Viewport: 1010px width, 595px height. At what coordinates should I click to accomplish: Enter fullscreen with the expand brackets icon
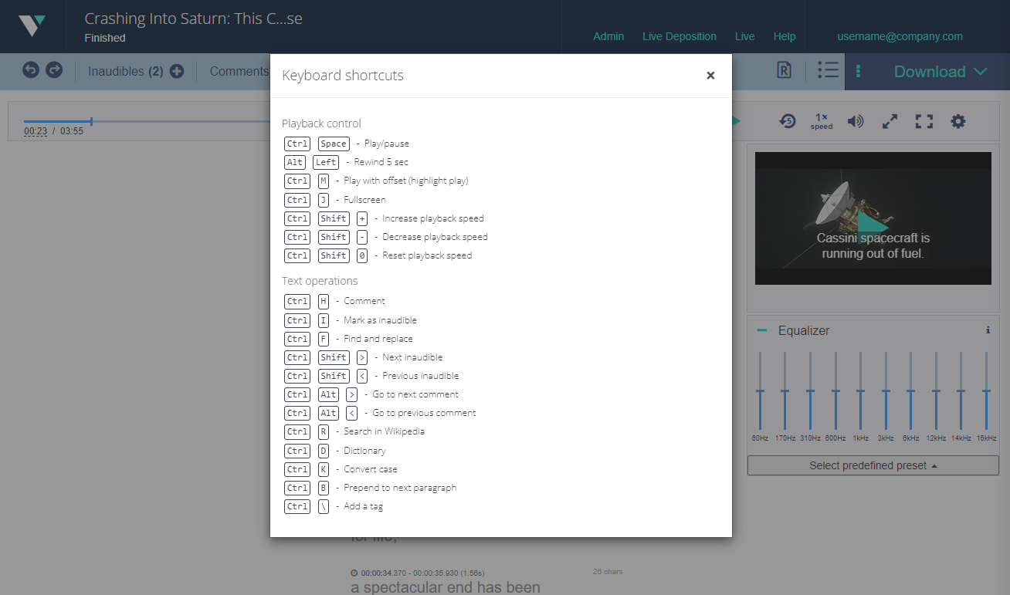tap(924, 121)
